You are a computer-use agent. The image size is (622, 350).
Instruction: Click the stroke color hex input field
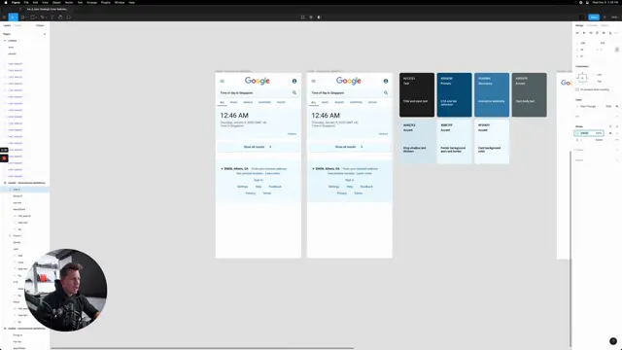pyautogui.click(x=586, y=133)
